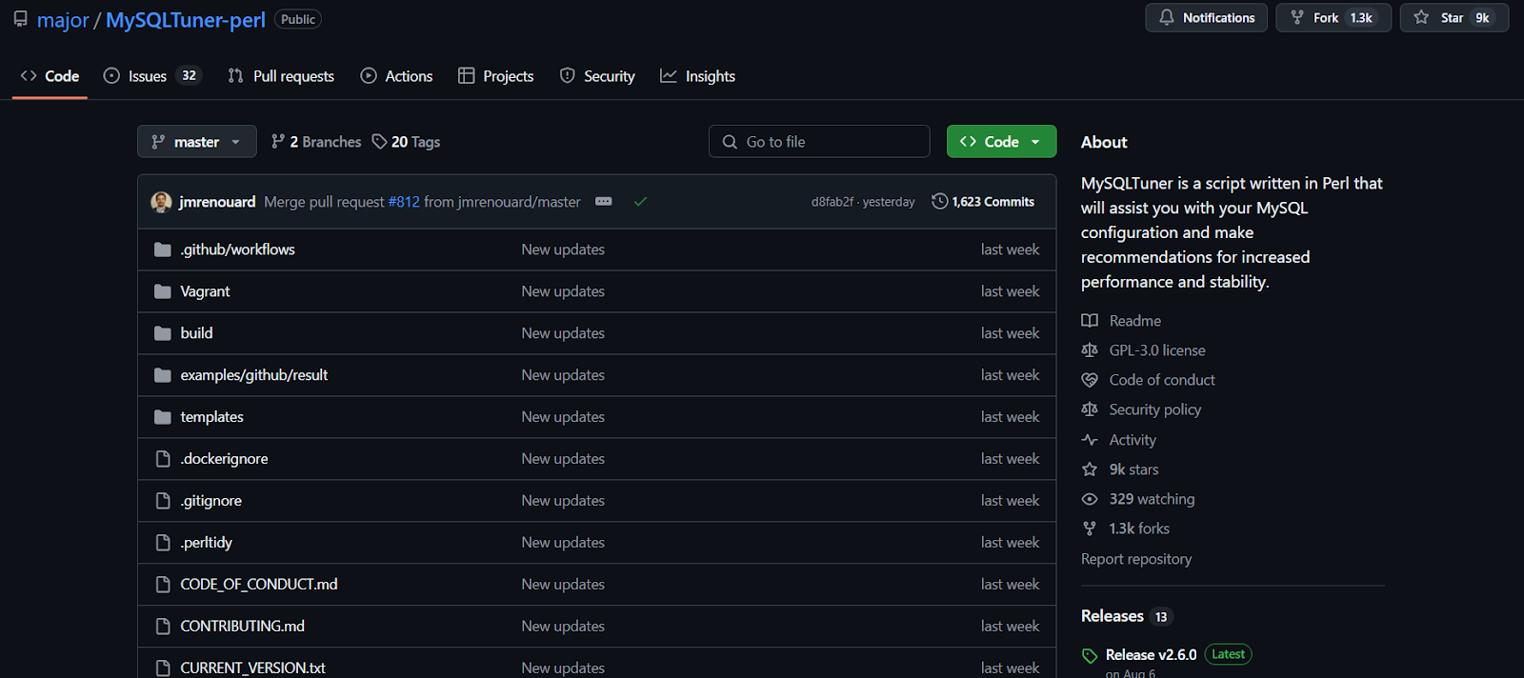Screen dimensions: 1524x678
Task: Open jmrenouard author link
Action: [217, 202]
